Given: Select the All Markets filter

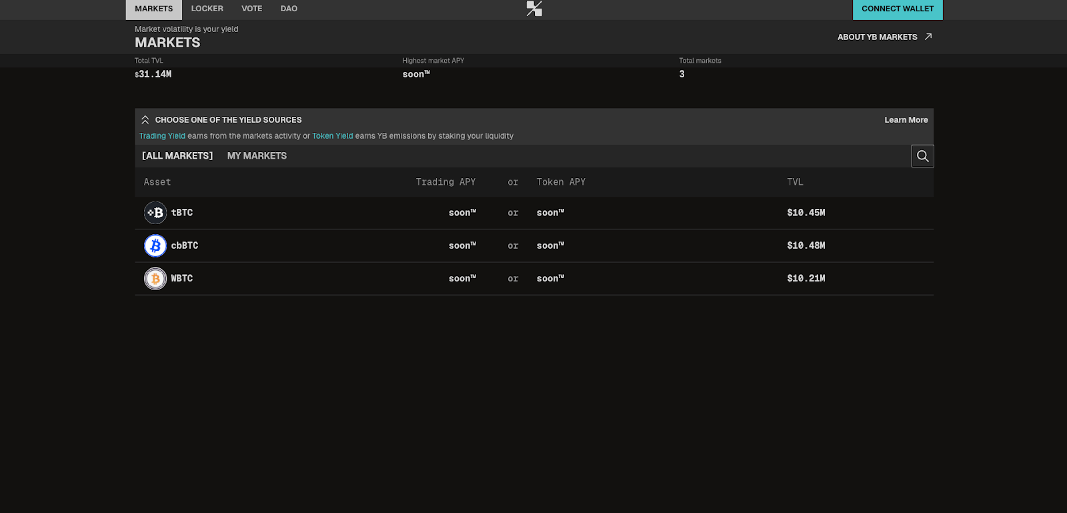Looking at the screenshot, I should 177,156.
